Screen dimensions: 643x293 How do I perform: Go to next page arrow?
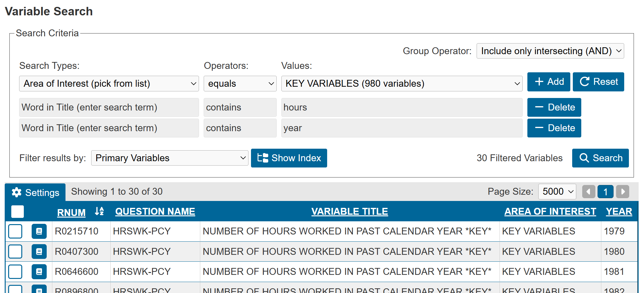point(623,192)
